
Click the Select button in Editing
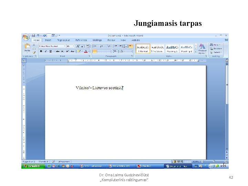[x=216, y=52]
